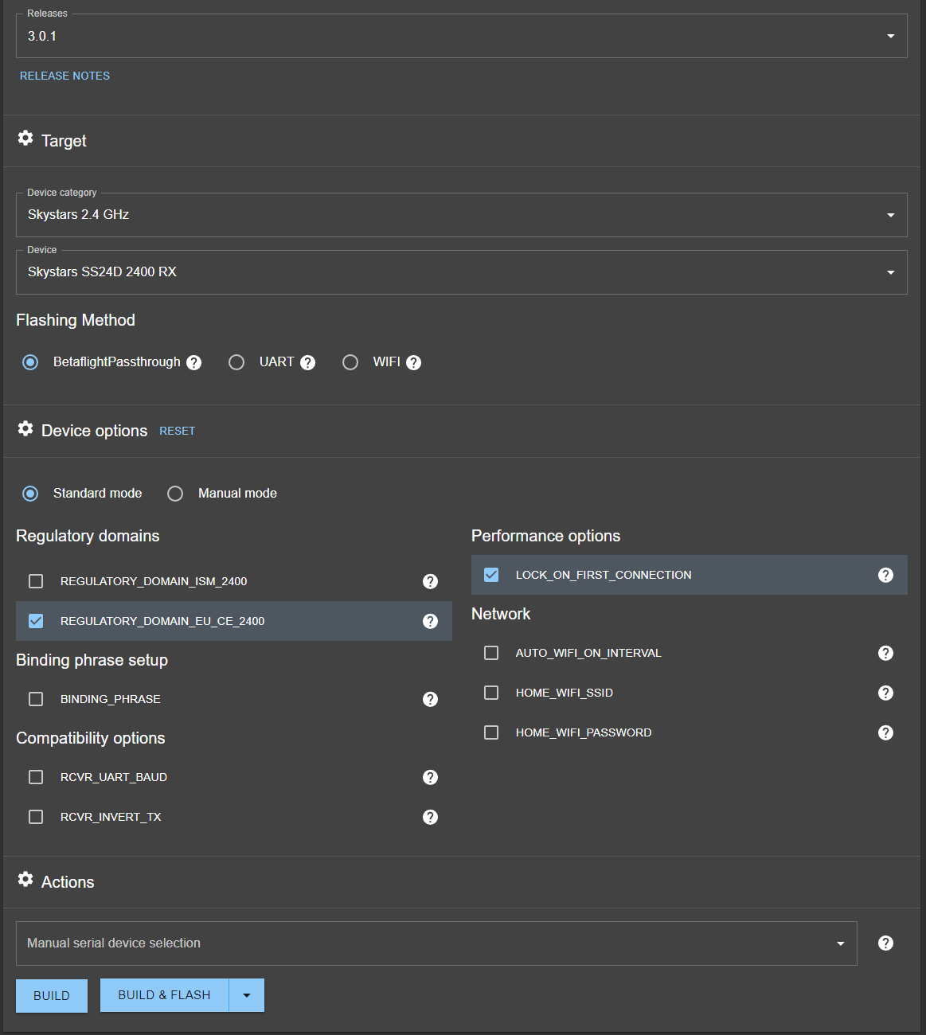The image size is (926, 1035).
Task: View help beside Manual serial device selection
Action: tap(885, 943)
